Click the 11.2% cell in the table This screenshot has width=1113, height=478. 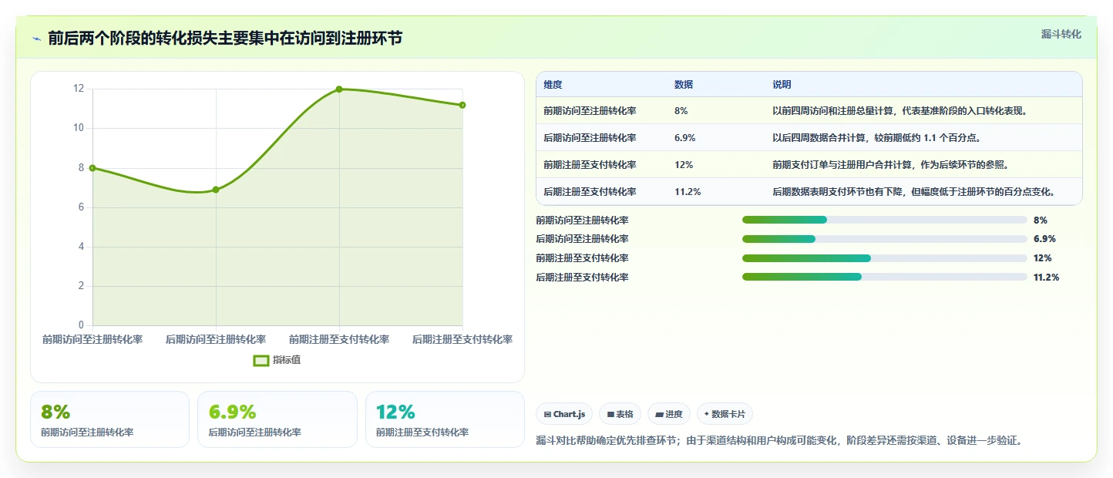click(688, 192)
